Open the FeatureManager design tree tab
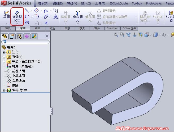174x132 pixels. [5, 36]
